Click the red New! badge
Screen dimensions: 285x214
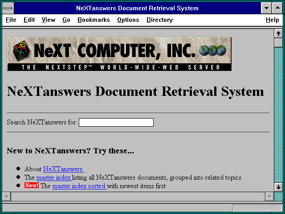[x=32, y=185]
